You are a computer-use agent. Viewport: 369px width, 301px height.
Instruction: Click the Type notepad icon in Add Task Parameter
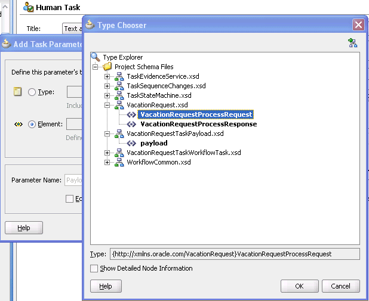point(18,92)
